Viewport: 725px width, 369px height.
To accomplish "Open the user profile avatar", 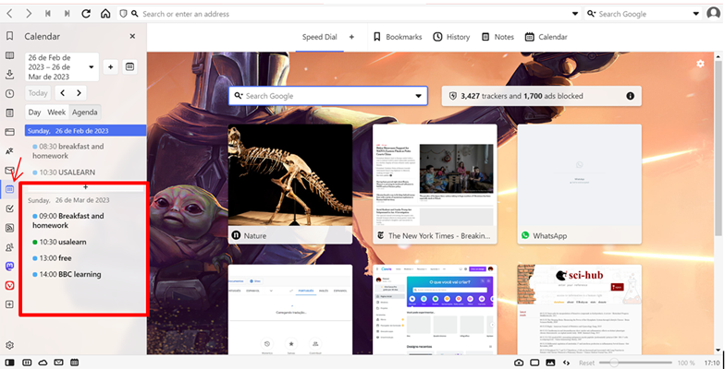I will coord(714,14).
